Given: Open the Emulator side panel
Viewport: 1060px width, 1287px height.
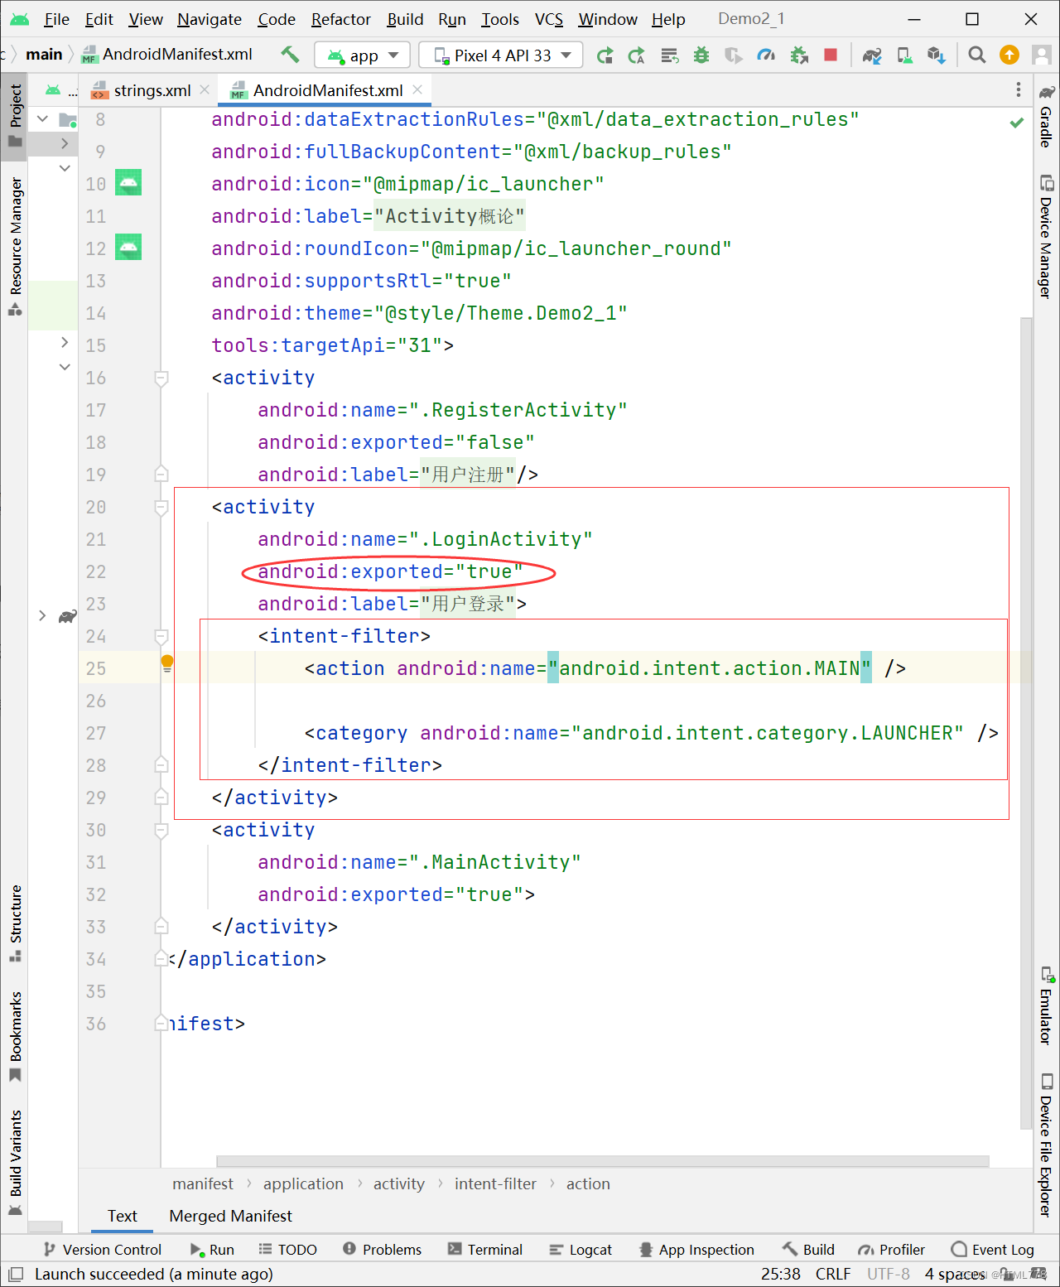Looking at the screenshot, I should tap(1047, 1005).
